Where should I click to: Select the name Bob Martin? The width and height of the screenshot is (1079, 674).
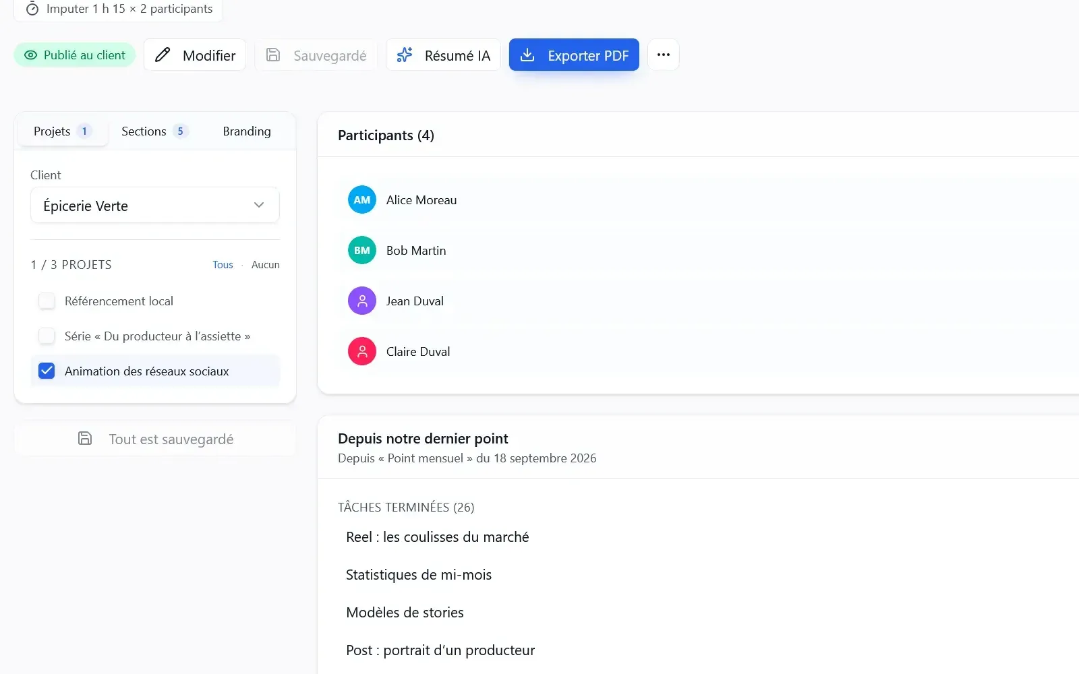[x=416, y=251]
